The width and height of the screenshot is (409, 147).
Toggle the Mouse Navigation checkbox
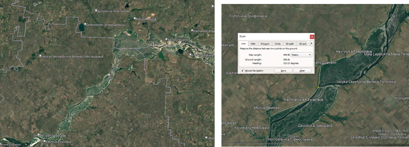click(242, 71)
